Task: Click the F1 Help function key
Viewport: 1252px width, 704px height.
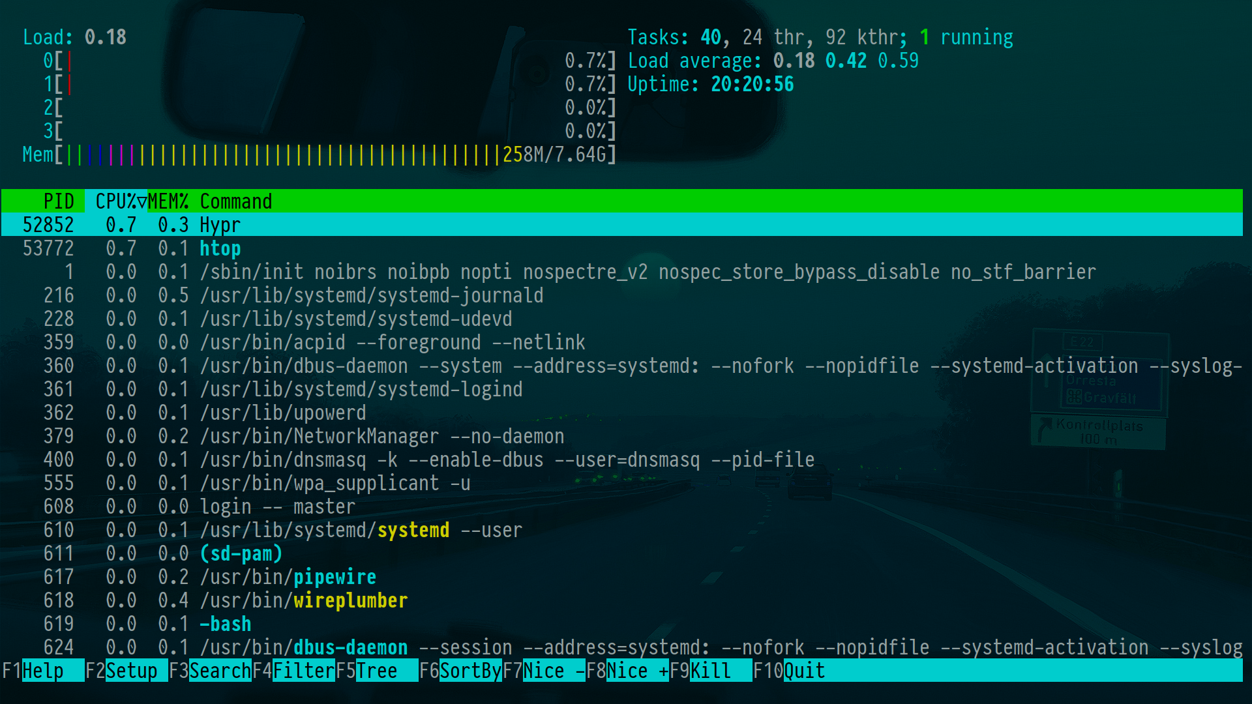Action: click(42, 670)
